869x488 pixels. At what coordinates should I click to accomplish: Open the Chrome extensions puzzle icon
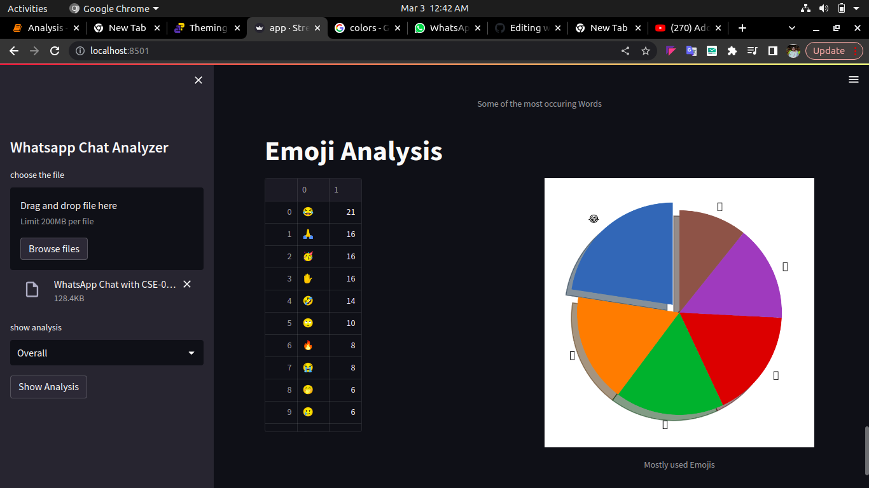pos(732,50)
